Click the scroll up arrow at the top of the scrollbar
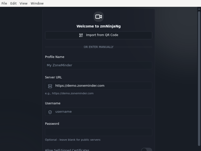The width and height of the screenshot is (201, 151). (199, 9)
